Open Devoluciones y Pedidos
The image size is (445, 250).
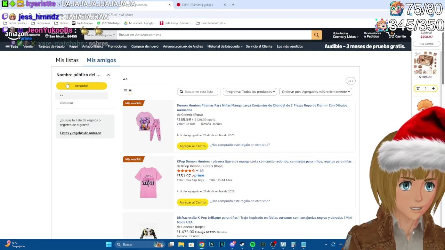tap(372, 35)
